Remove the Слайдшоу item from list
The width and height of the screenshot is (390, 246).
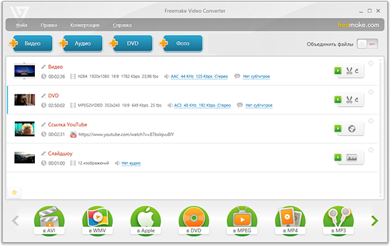[x=371, y=150]
